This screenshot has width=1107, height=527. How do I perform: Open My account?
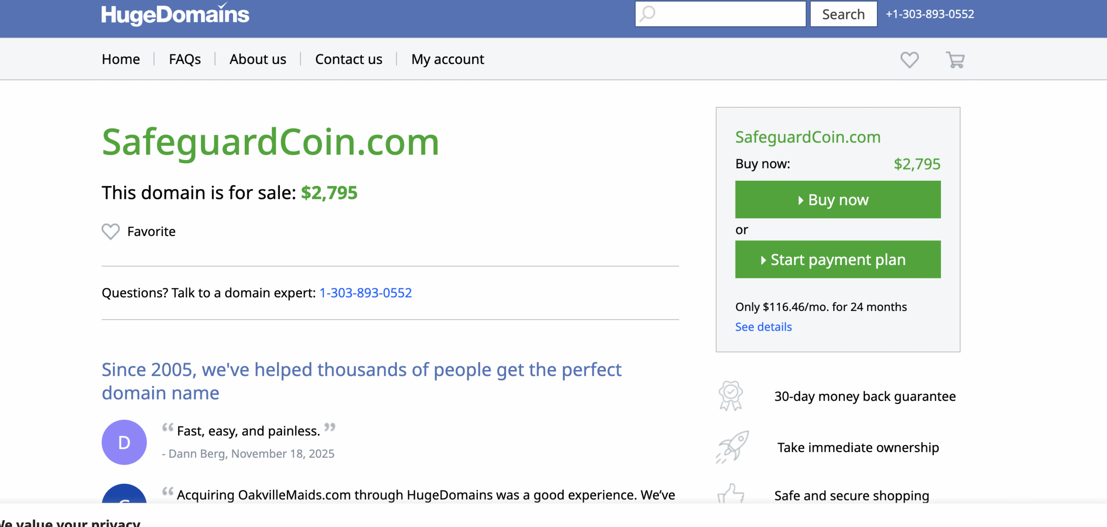[x=447, y=59]
